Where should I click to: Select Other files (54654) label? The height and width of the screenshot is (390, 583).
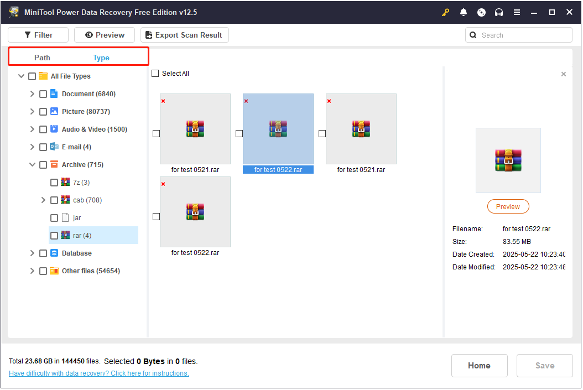click(x=91, y=271)
